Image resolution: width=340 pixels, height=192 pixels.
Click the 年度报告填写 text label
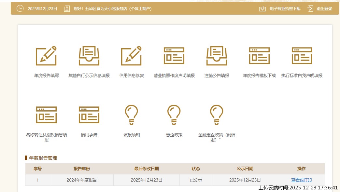[x=46, y=75]
